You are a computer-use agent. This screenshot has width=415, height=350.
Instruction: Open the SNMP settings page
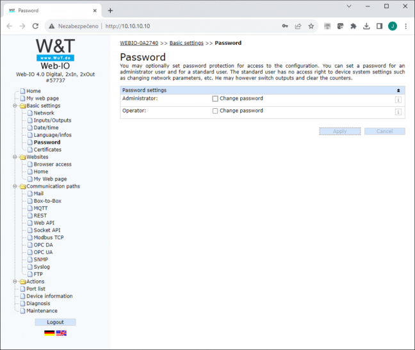[41, 260]
